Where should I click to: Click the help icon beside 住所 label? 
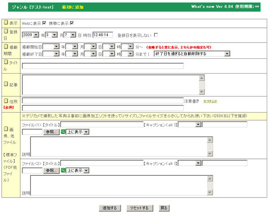coord(5,101)
